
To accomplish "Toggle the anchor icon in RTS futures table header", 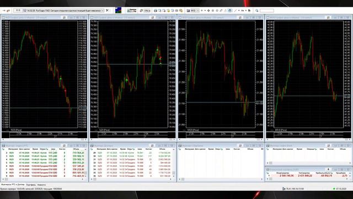I will pyautogui.click(x=64, y=146).
